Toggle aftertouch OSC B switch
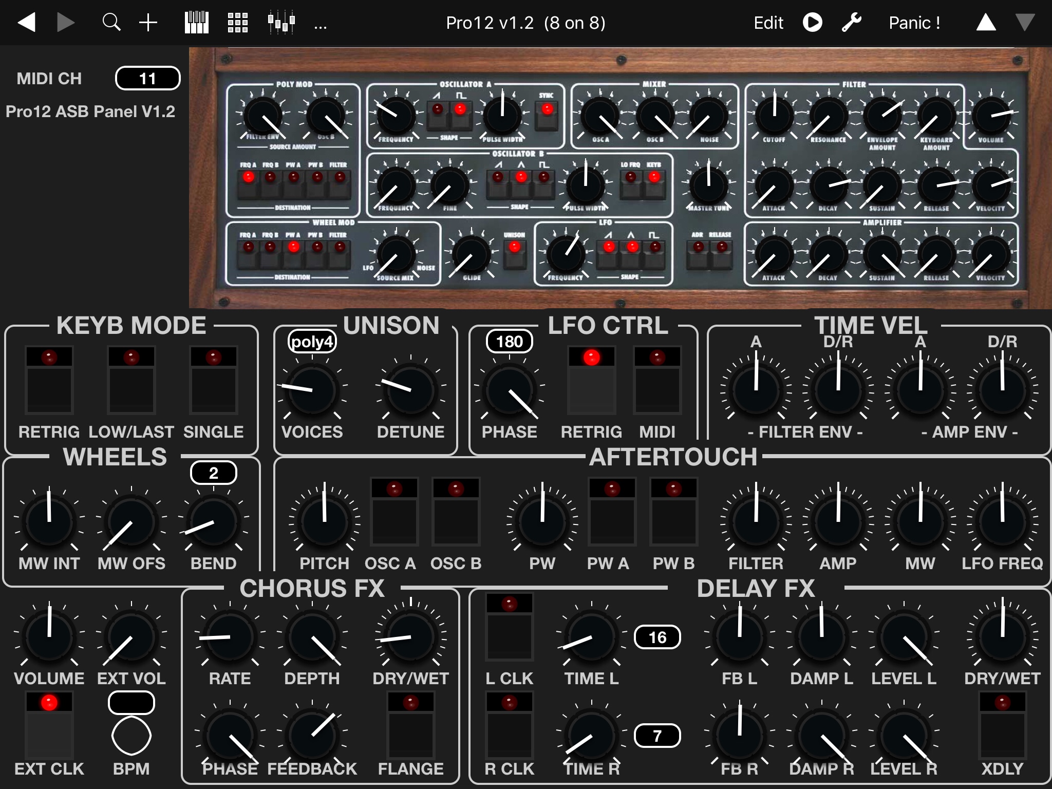1052x789 pixels. click(456, 512)
